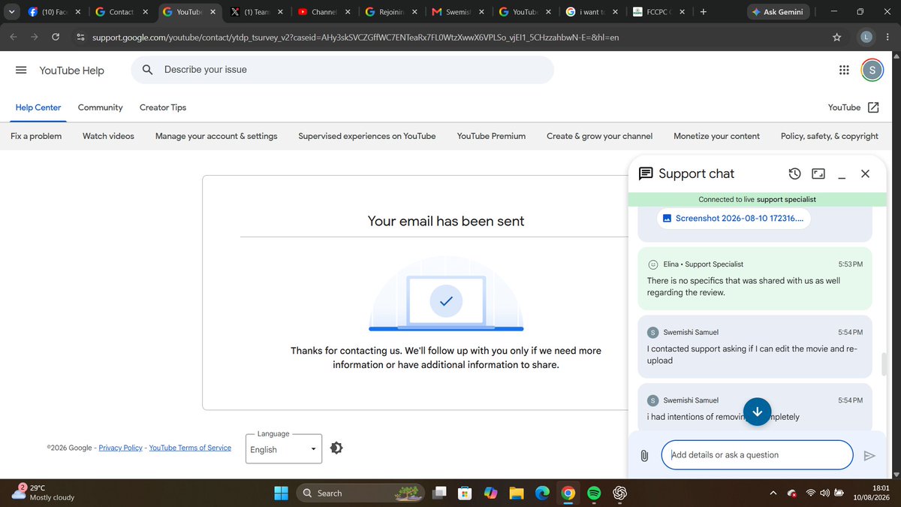Open a new browser tab
The image size is (901, 507).
[703, 12]
